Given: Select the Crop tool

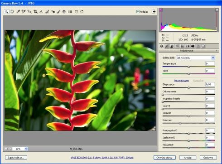Looking at the screenshot, I should pos(35,12).
